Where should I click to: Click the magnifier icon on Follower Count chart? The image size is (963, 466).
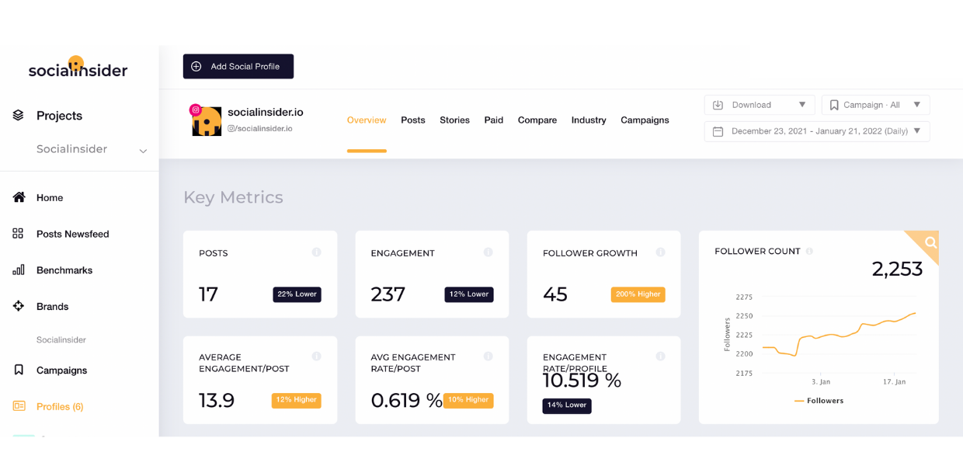pyautogui.click(x=930, y=242)
